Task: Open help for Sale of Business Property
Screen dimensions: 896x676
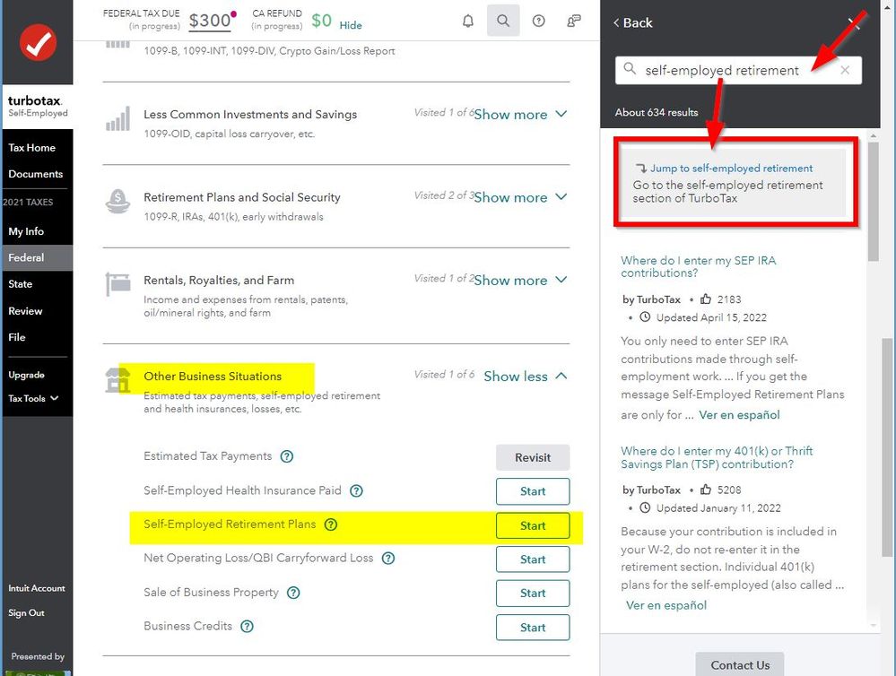Action: [x=293, y=593]
